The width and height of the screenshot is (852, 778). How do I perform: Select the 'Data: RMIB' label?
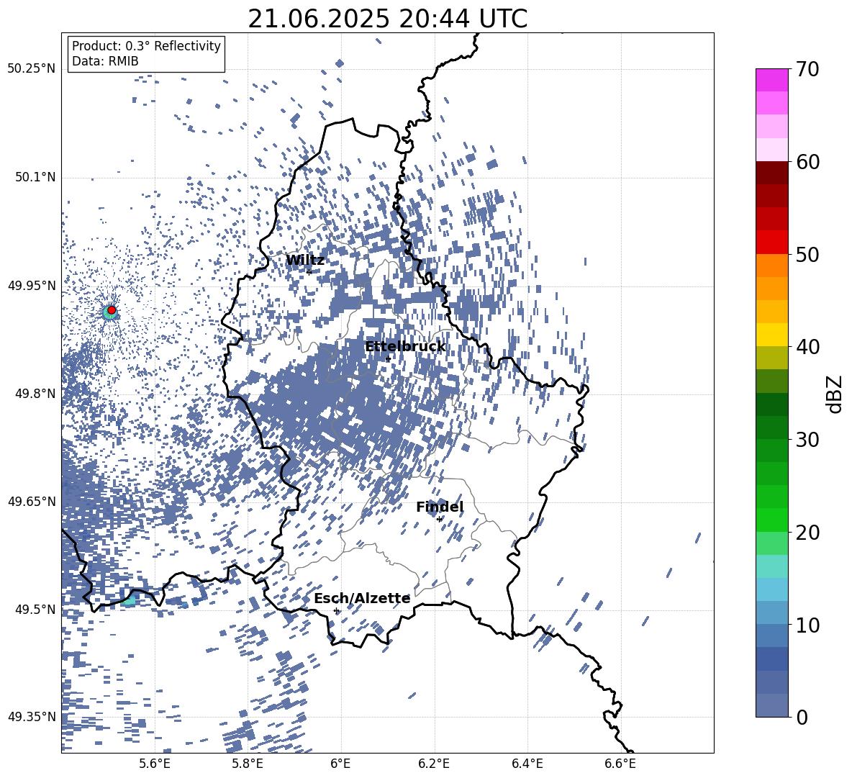pos(105,61)
